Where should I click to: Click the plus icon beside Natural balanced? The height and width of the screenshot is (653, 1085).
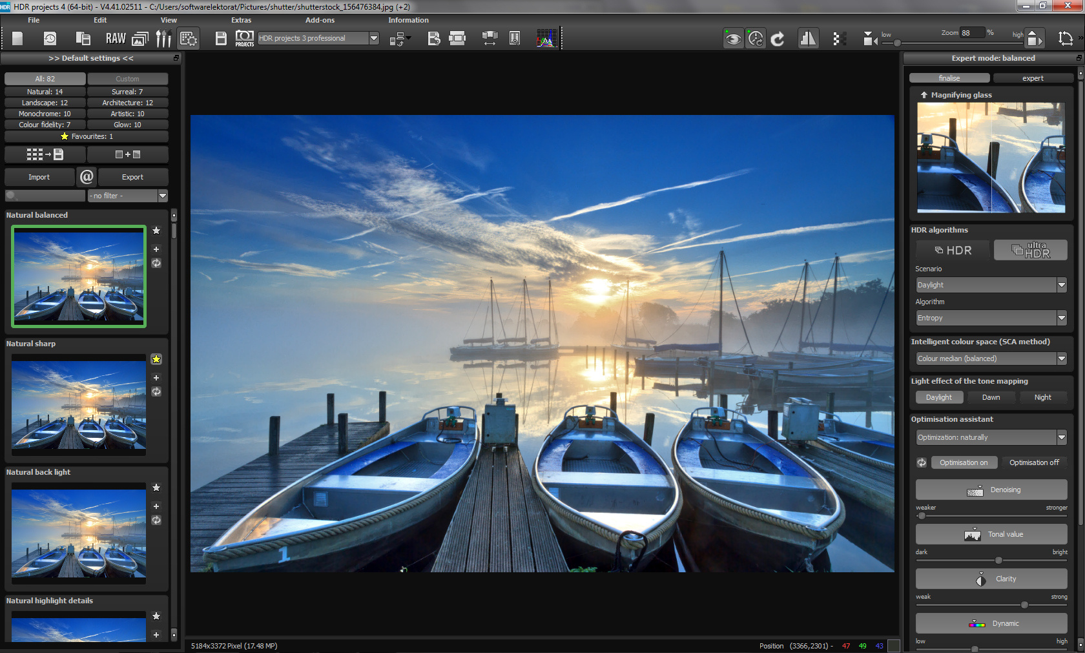point(156,249)
